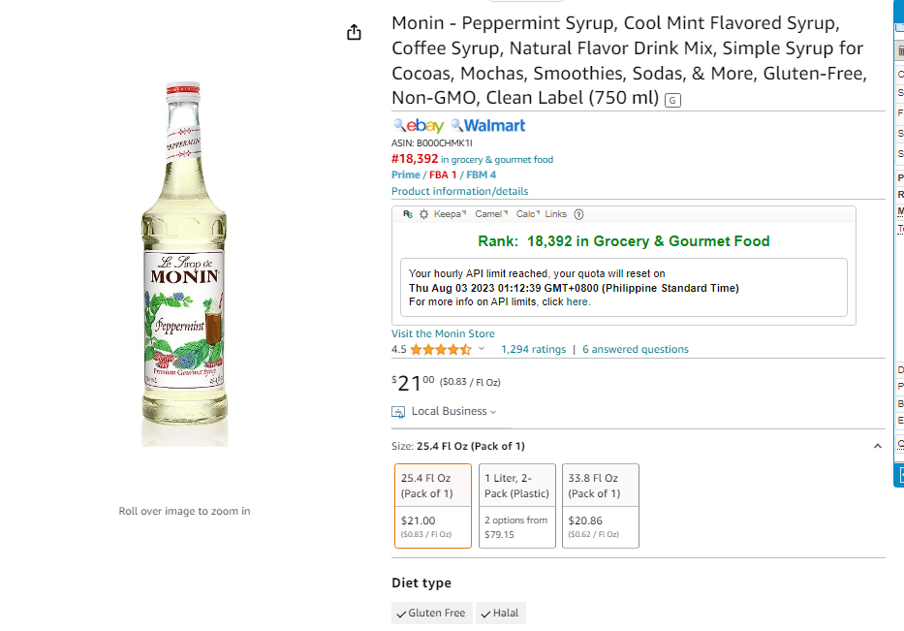Screen dimensions: 904x631
Task: Open the 1,294 ratings link
Action: point(533,349)
